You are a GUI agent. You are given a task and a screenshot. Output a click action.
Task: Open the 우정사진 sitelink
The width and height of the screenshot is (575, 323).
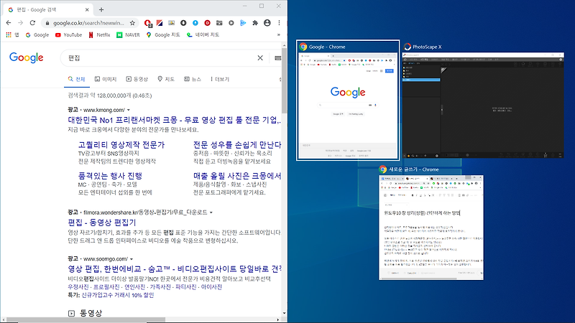(78, 286)
